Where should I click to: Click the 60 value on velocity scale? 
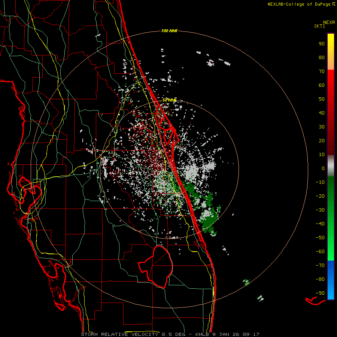[x=322, y=85]
